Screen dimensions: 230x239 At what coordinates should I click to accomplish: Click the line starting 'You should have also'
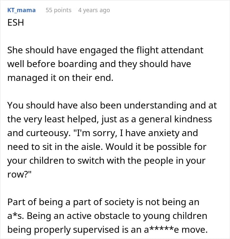click(112, 106)
